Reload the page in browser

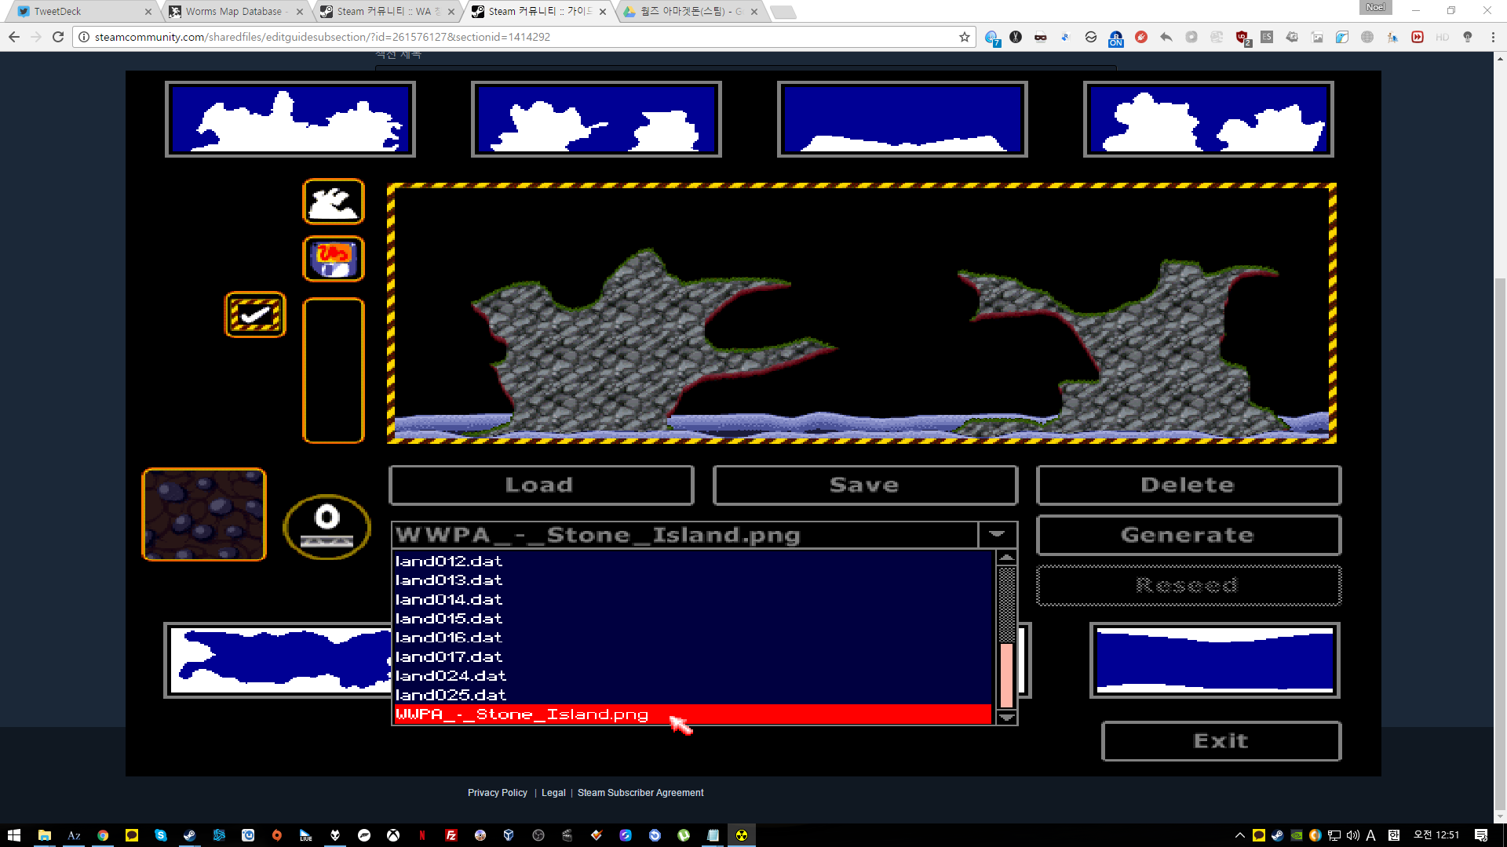pos(58,37)
